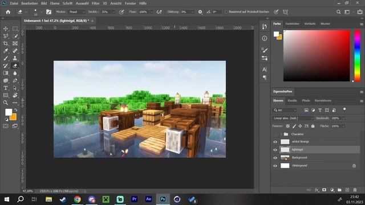Switch to the Kanäle tab
The image size is (365, 205).
pos(292,101)
